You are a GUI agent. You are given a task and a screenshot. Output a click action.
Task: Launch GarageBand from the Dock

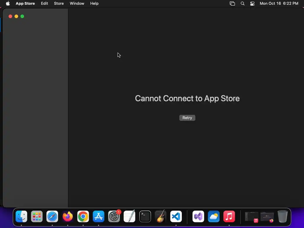tap(161, 216)
